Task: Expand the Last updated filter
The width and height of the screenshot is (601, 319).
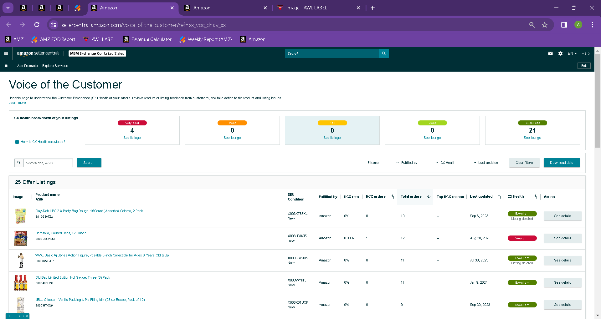Action: point(485,163)
